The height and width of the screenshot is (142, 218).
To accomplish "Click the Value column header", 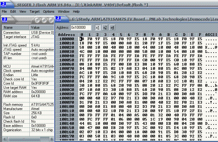I will (42, 27).
